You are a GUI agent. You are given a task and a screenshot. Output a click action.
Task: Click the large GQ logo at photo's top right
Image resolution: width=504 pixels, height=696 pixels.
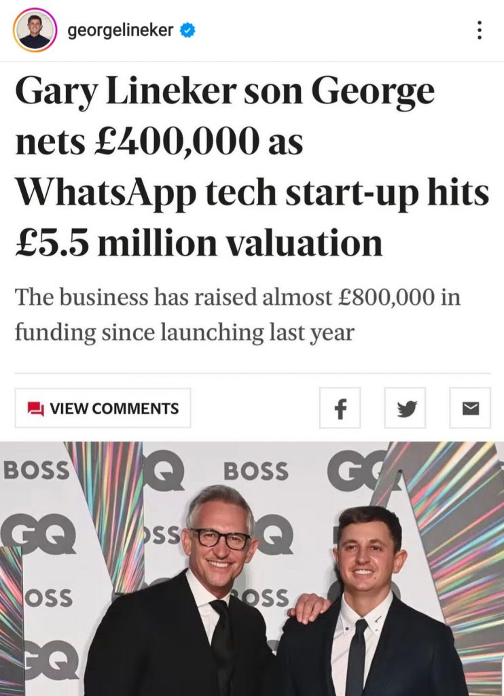click(x=357, y=469)
